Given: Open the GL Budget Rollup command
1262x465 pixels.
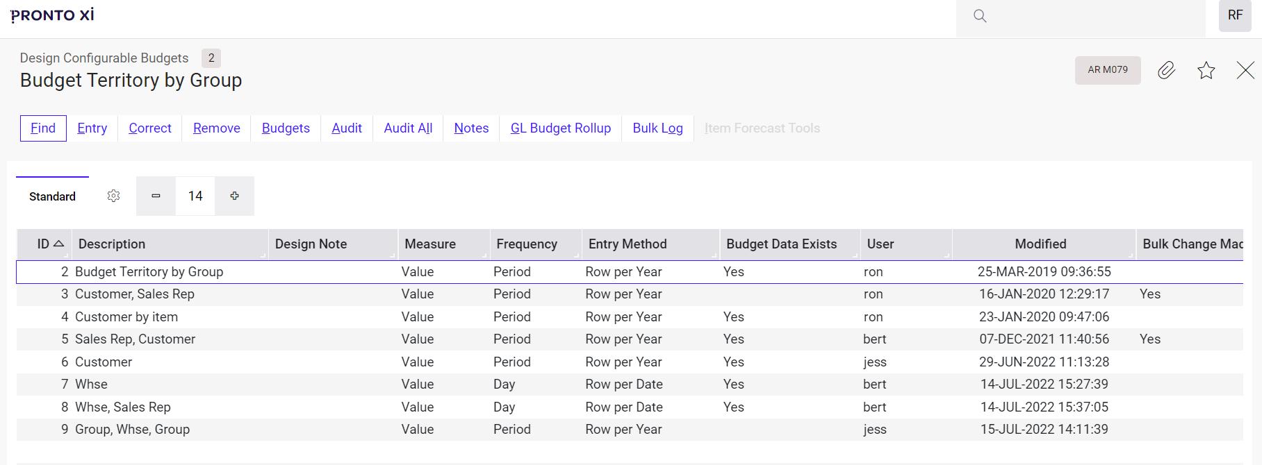Looking at the screenshot, I should coord(560,128).
